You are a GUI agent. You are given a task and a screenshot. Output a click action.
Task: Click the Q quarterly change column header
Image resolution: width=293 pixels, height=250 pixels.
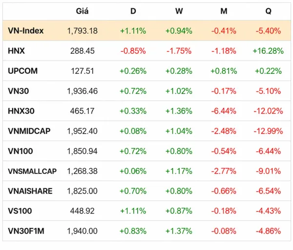[x=268, y=11]
